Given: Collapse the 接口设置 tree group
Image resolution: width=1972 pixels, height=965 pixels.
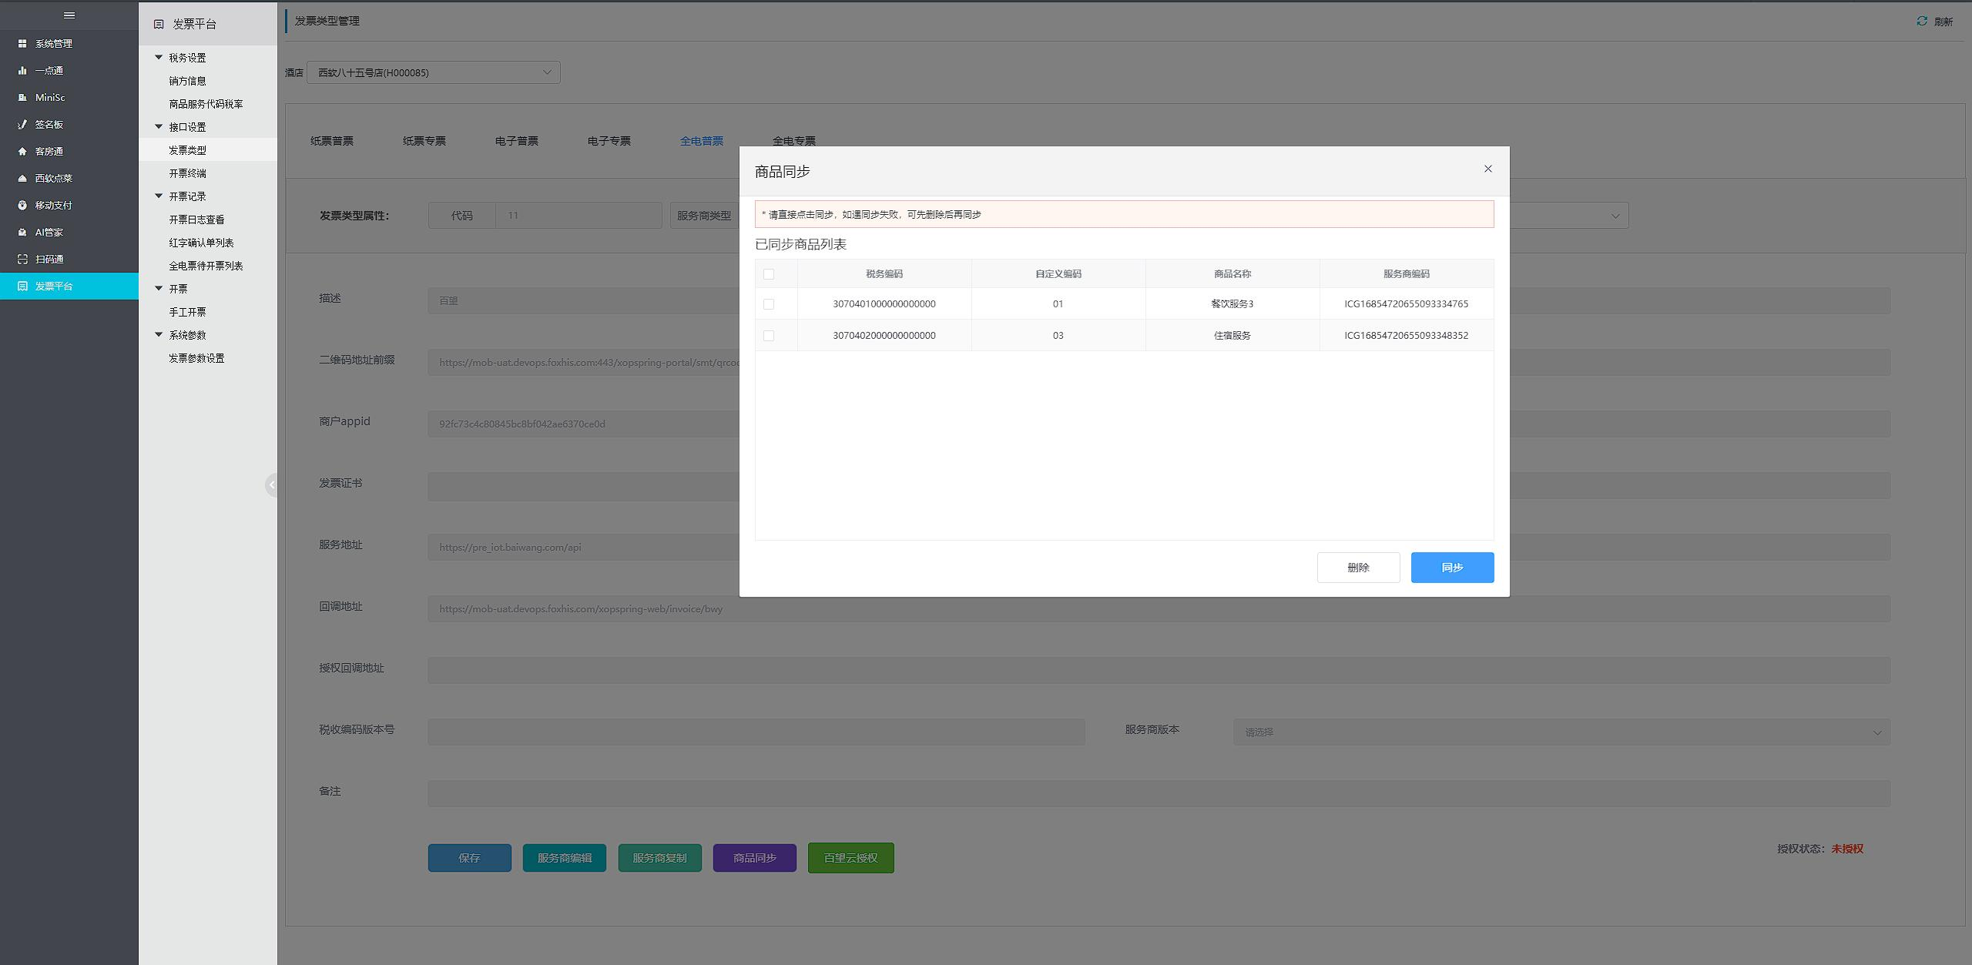Looking at the screenshot, I should (x=159, y=127).
